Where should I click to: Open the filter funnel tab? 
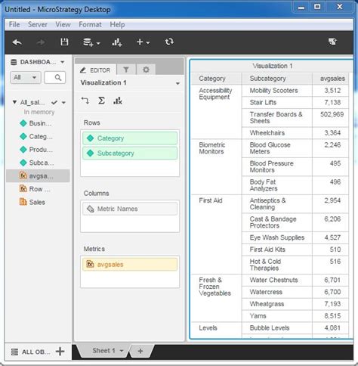click(126, 70)
